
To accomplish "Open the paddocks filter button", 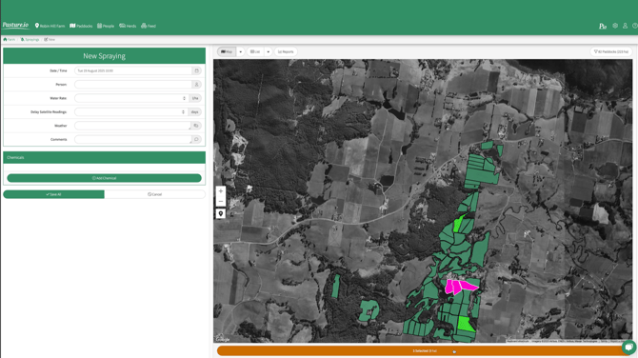I will click(x=610, y=51).
